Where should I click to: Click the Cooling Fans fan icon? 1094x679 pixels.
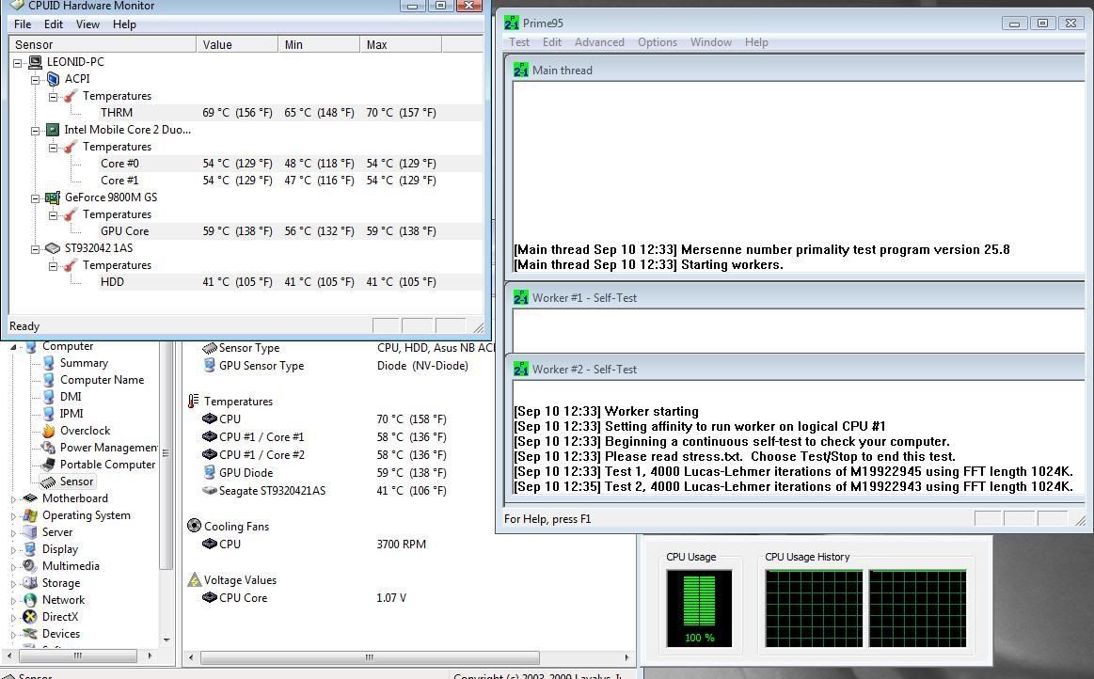(x=195, y=526)
